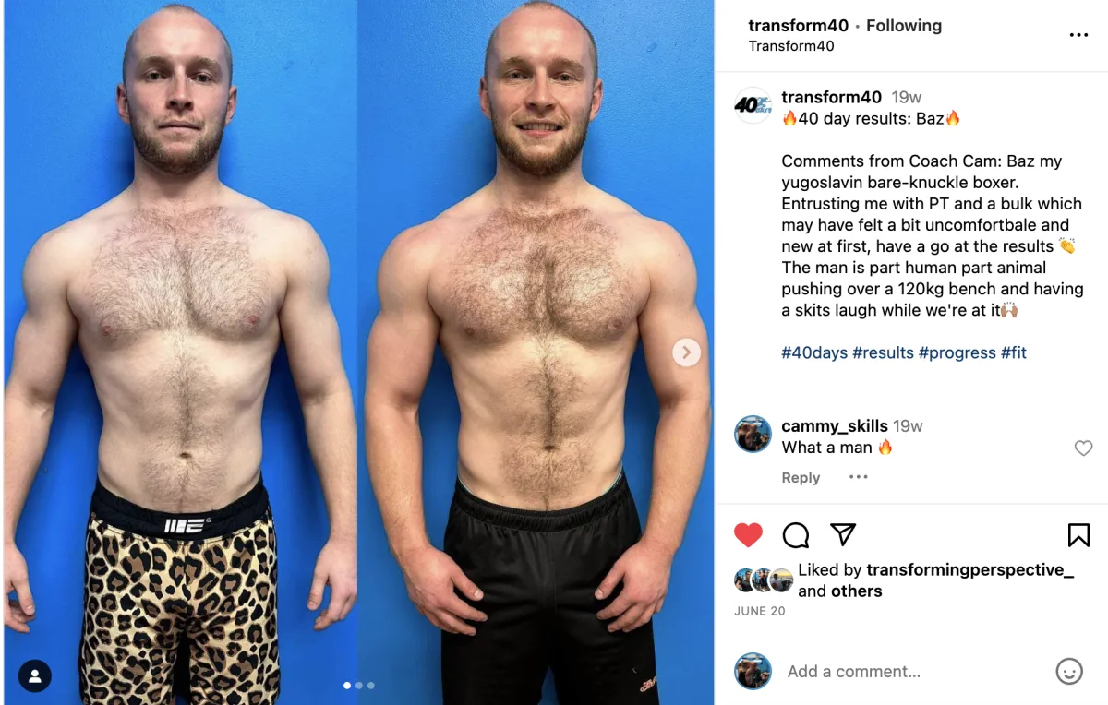Open emoji picker smiley icon
Screen dimensions: 1108x705
[1069, 671]
